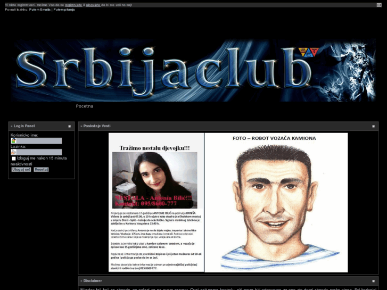The height and width of the screenshot is (290, 387).
Task: Click the key icon in password field
Action: point(14,152)
